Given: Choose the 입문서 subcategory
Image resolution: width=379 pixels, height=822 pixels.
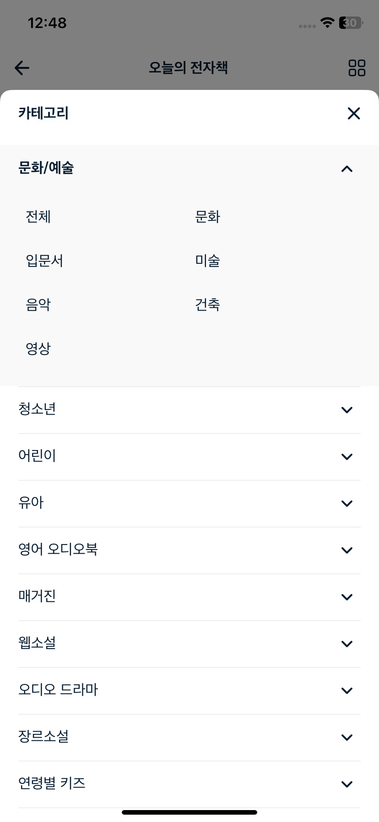Looking at the screenshot, I should coord(44,261).
